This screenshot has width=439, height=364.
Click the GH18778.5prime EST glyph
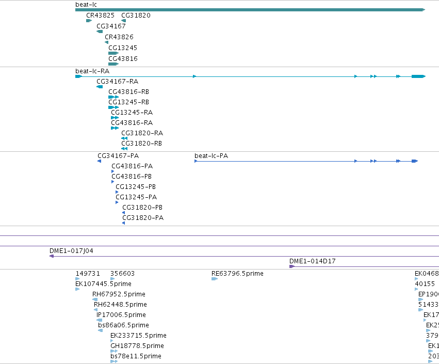pos(114,352)
